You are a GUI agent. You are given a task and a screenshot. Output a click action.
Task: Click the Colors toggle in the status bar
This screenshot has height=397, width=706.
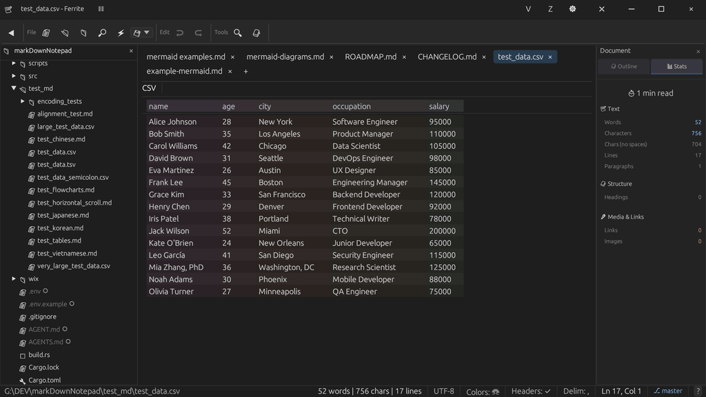pyautogui.click(x=483, y=391)
